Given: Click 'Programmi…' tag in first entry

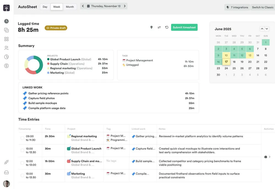Looking at the screenshot, I should click(x=117, y=140).
